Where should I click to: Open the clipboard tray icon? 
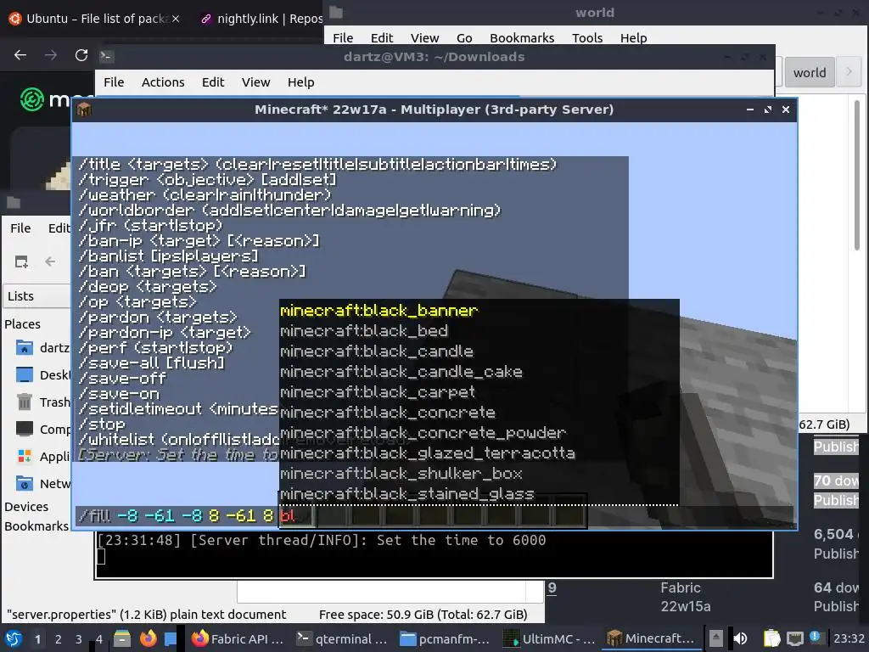click(771, 638)
